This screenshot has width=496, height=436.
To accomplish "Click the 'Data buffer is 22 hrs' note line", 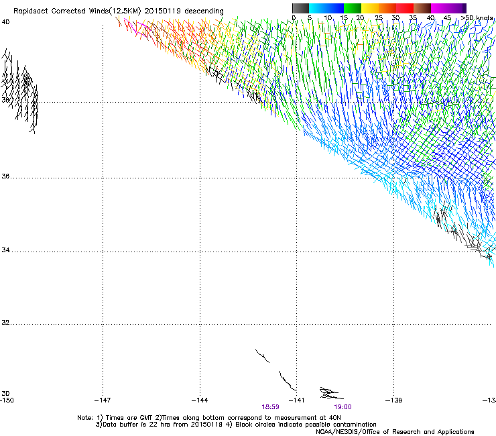I will 236,425.
